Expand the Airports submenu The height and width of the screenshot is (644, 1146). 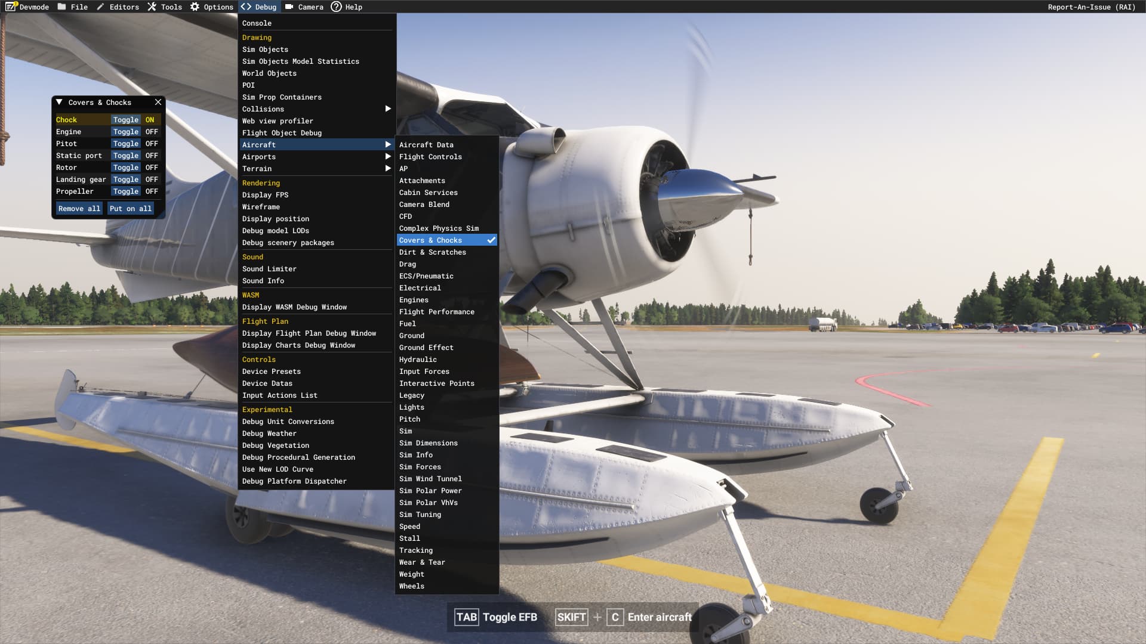[316, 157]
